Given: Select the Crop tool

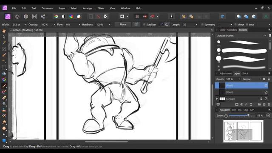Looking at the screenshot, I should click(4, 49).
